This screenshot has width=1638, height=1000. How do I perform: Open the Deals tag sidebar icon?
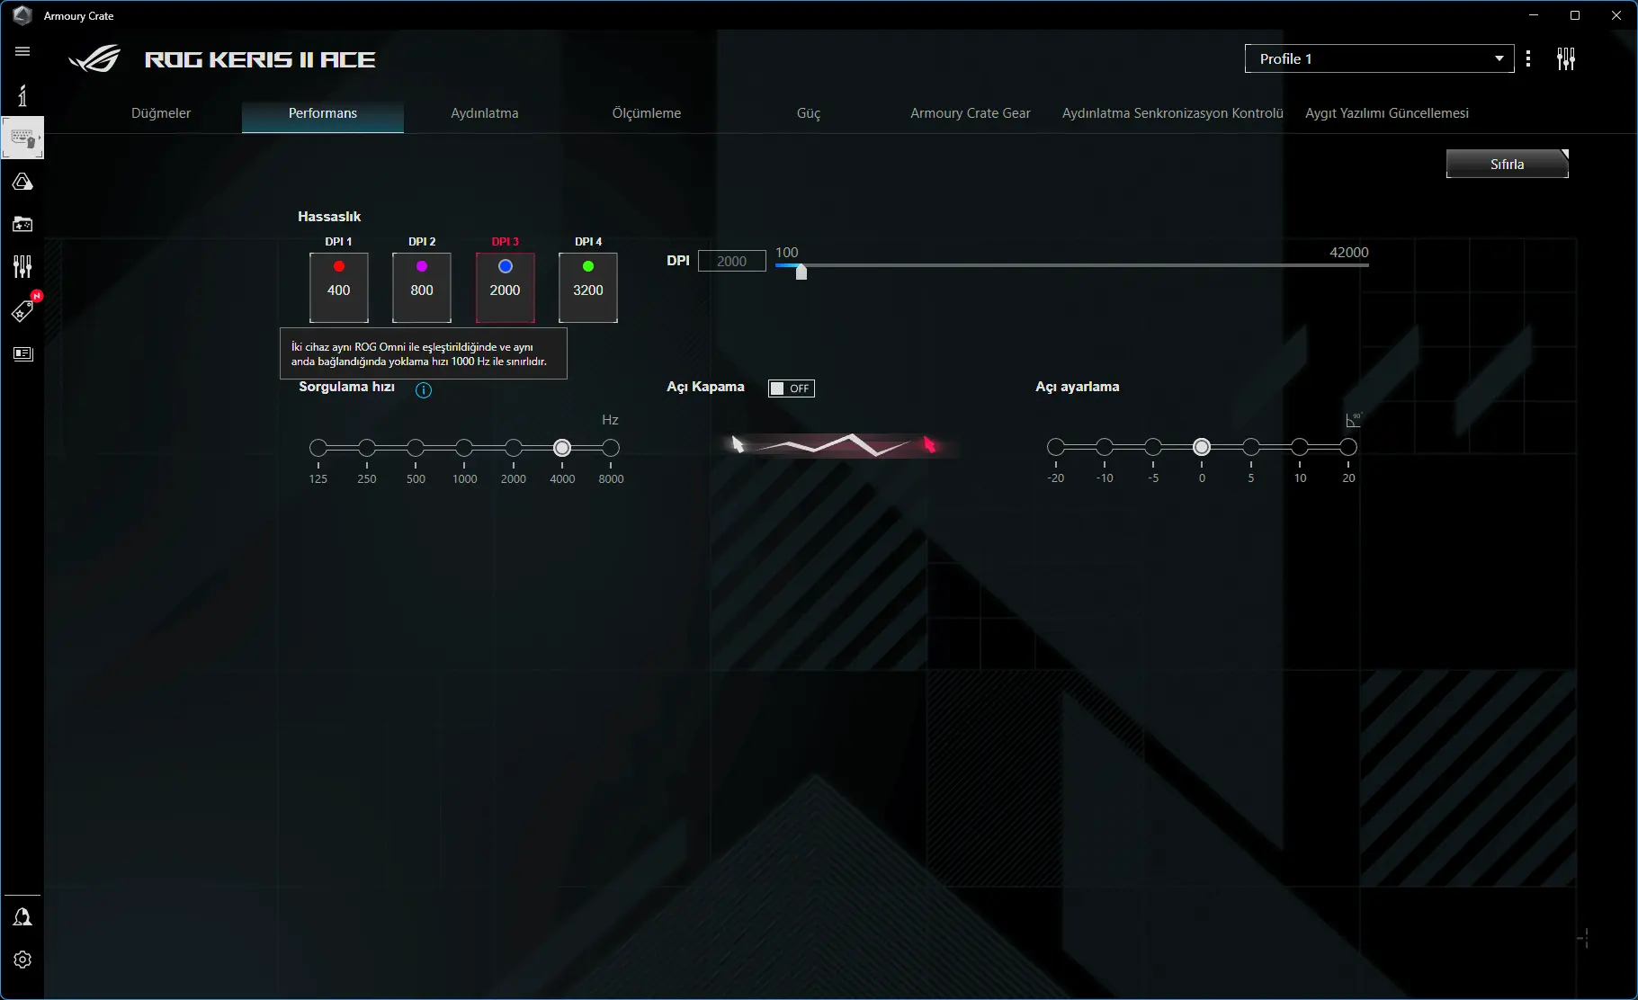(x=22, y=310)
